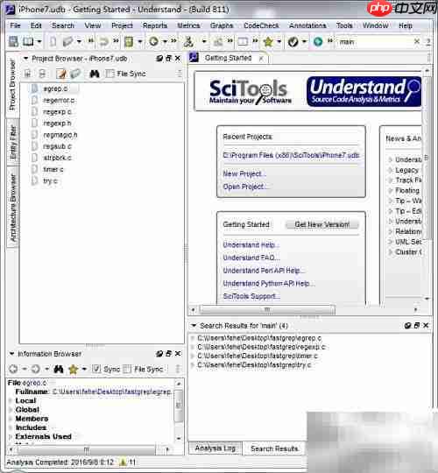Open the Information Browser title dropdown arrow
Viewport: 438px width, 473px height.
pos(11,354)
